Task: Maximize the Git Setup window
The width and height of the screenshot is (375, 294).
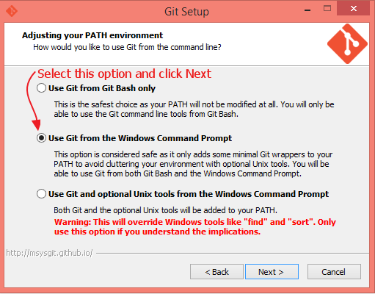Action: pyautogui.click(x=327, y=9)
